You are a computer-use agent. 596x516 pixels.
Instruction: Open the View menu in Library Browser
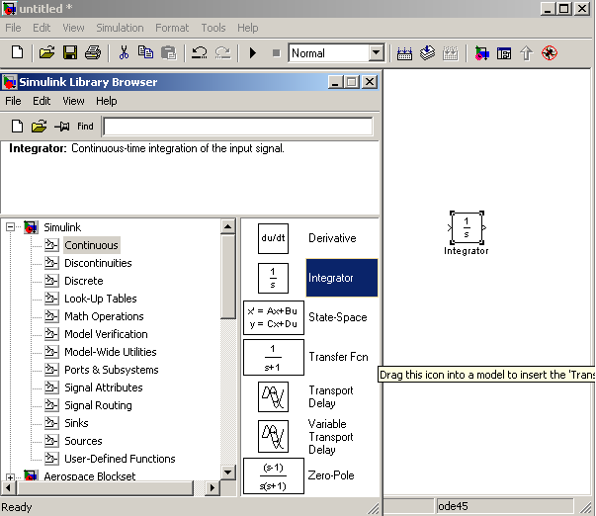(x=73, y=101)
